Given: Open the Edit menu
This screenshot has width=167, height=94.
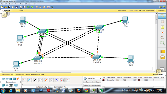Looking at the screenshot, I should [6, 4].
